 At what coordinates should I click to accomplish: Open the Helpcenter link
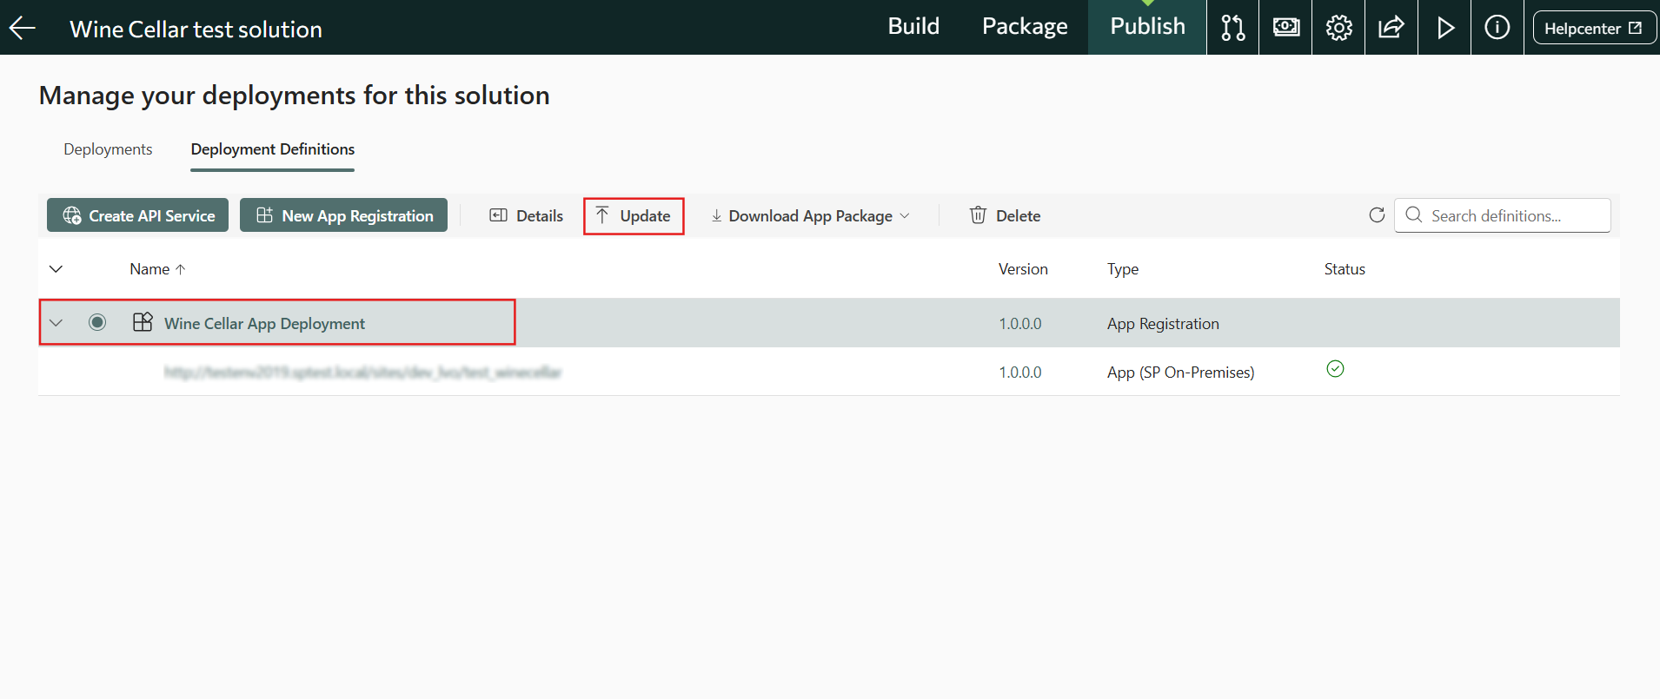pyautogui.click(x=1594, y=28)
